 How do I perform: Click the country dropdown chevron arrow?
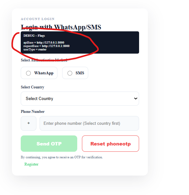136,98
